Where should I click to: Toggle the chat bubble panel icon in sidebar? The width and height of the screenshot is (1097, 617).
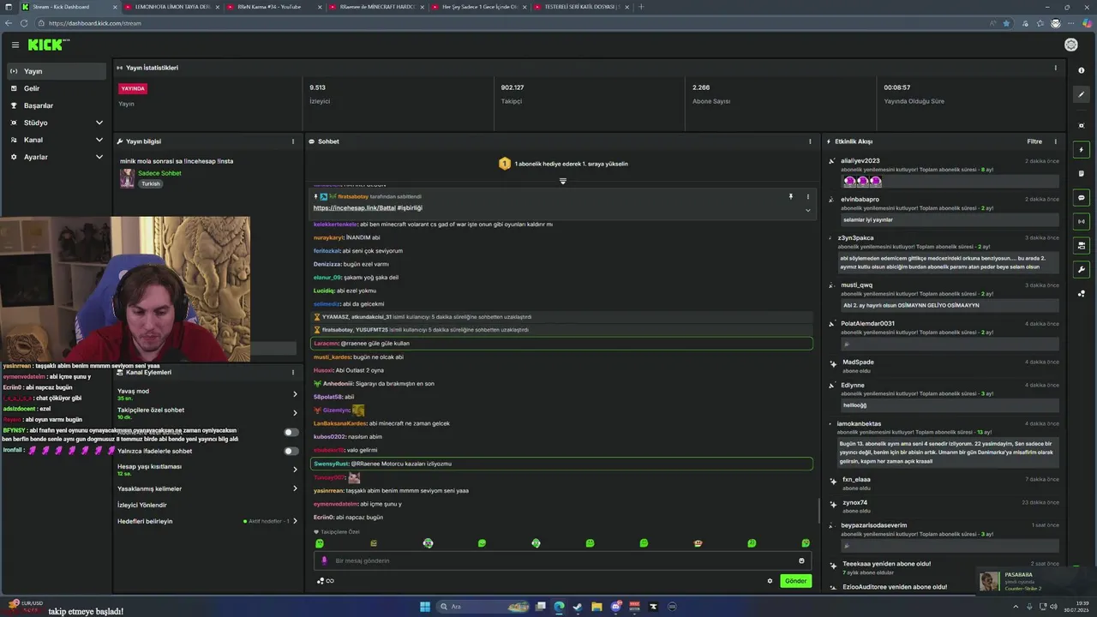(x=1082, y=197)
